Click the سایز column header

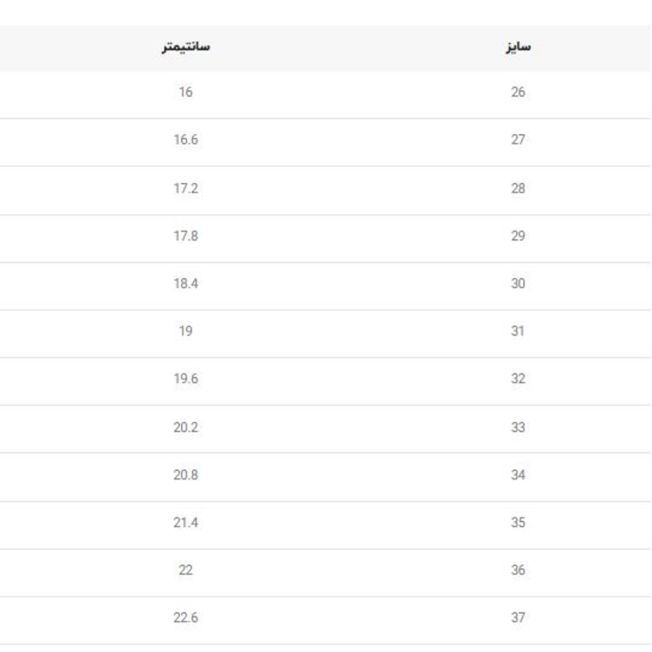pos(518,47)
